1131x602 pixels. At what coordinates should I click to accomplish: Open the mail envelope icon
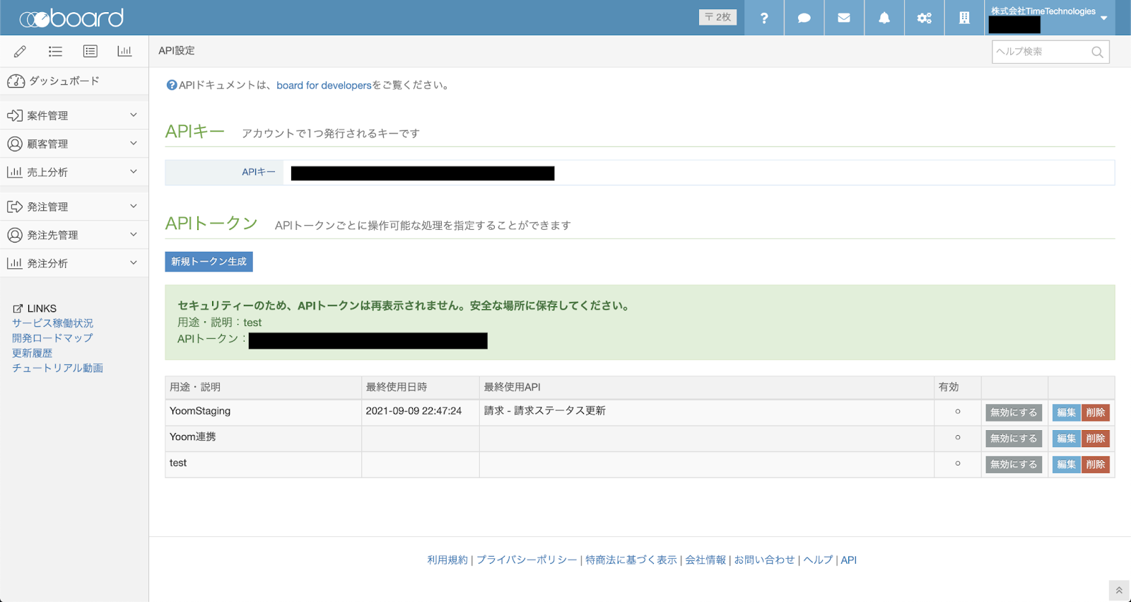(x=844, y=18)
